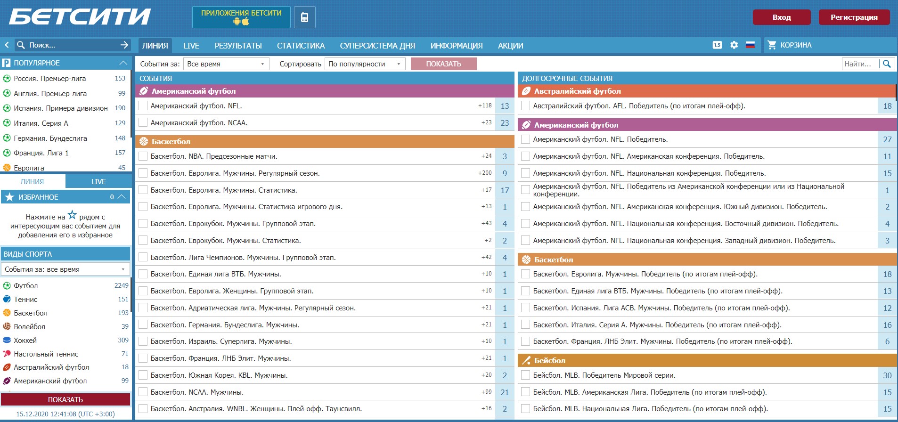Collapse Баскетбол events header
This screenshot has height=422, width=898.
point(325,141)
